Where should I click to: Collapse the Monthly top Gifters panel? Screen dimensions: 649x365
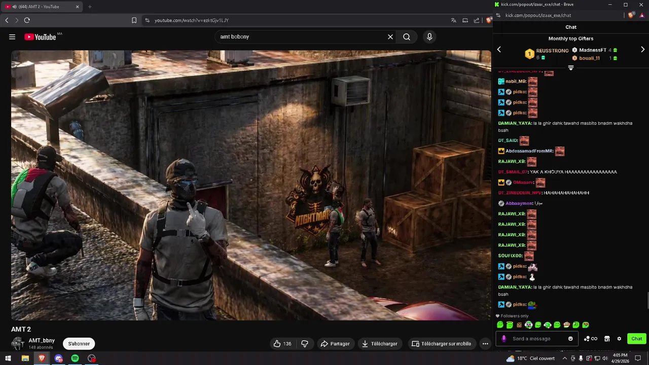tap(571, 68)
